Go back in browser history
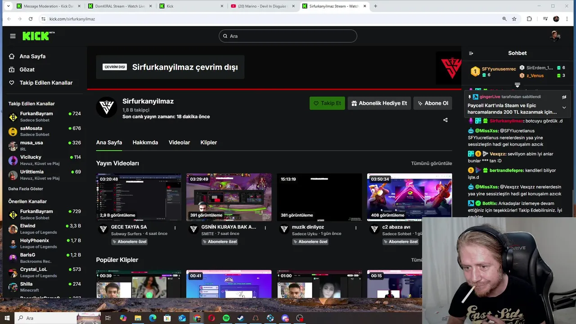576x324 pixels. pos(9,19)
